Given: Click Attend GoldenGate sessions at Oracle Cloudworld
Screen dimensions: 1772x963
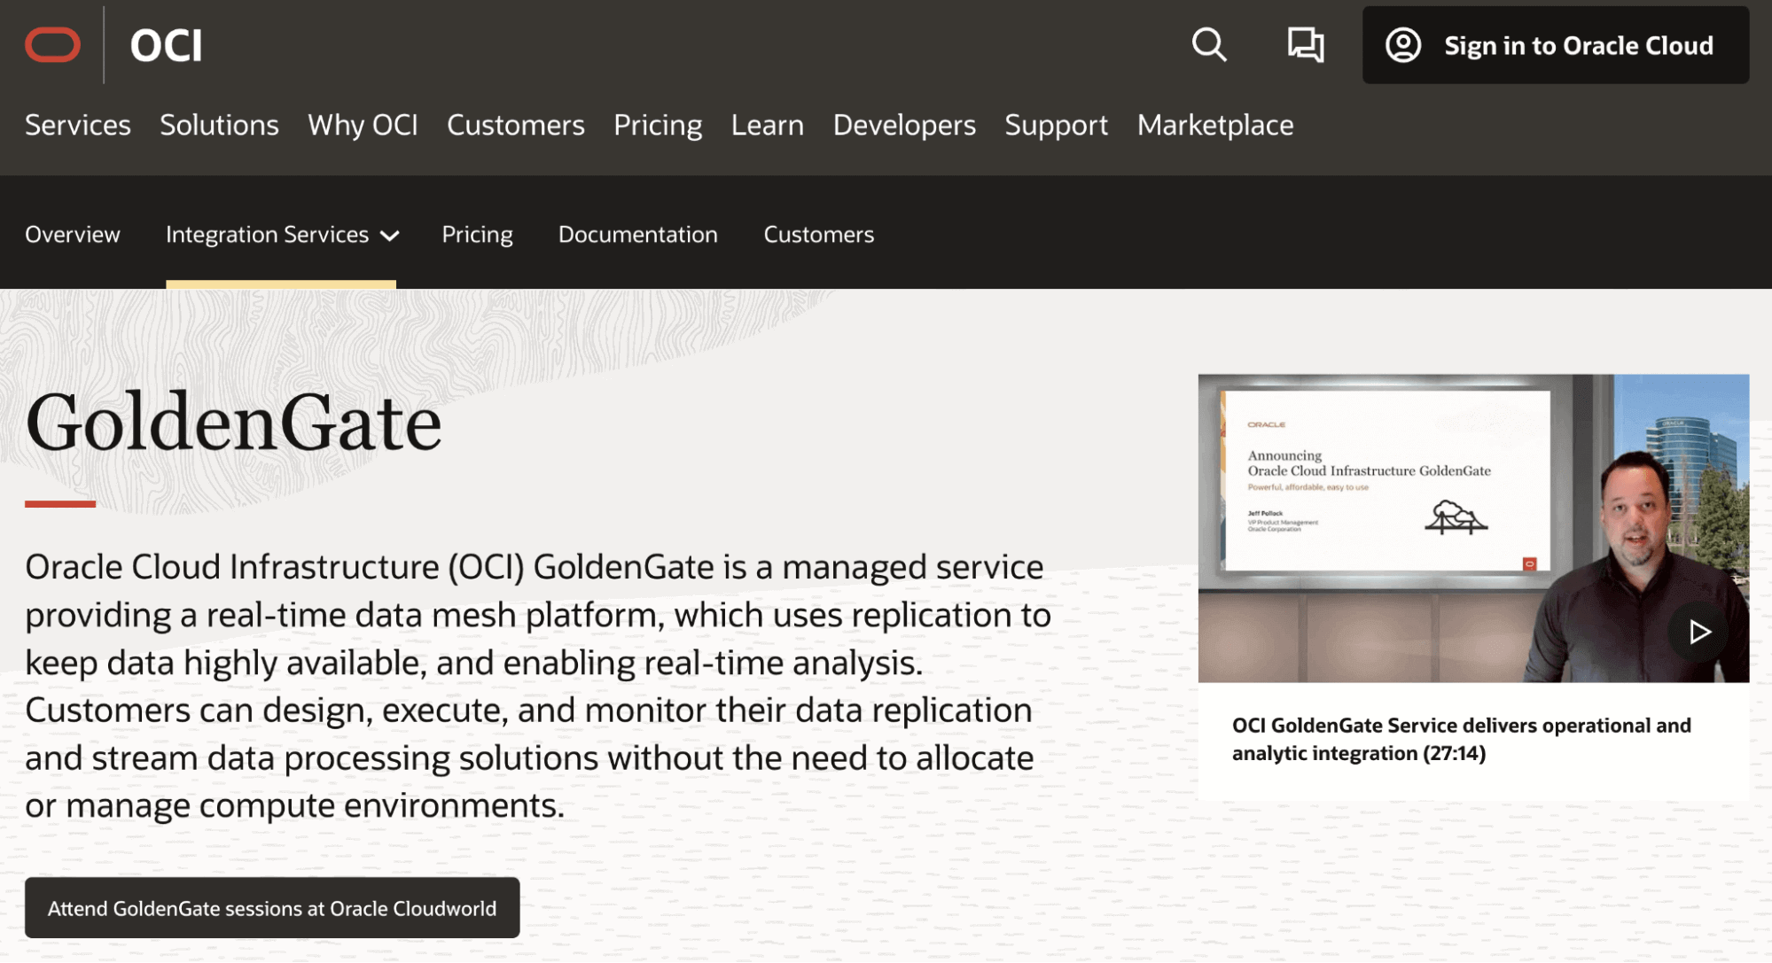Looking at the screenshot, I should coord(271,907).
